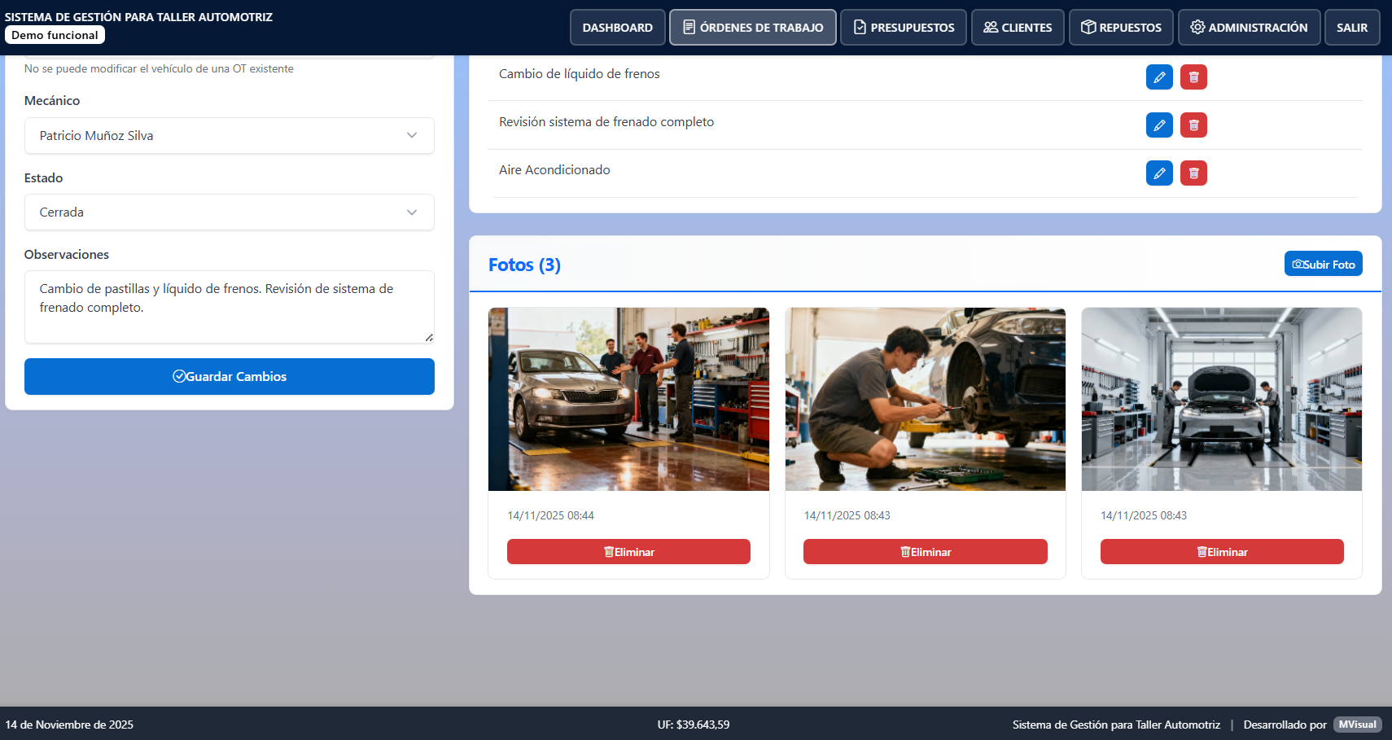Click the timestamp '14/11/2025 08:44'

click(551, 515)
